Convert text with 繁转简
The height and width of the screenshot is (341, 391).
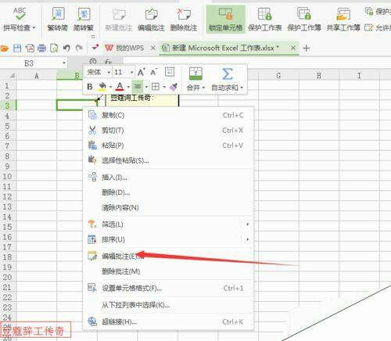(58, 20)
